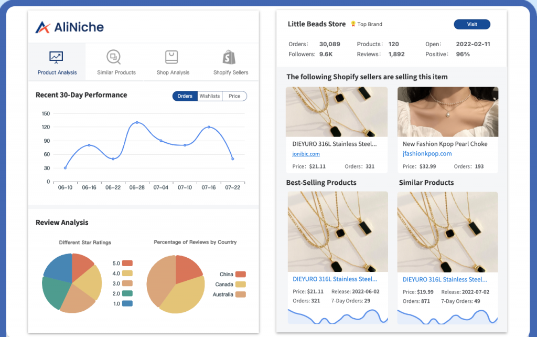Screen dimensions: 537x337
Task: Click the $19.99 price value
Action: 425,292
